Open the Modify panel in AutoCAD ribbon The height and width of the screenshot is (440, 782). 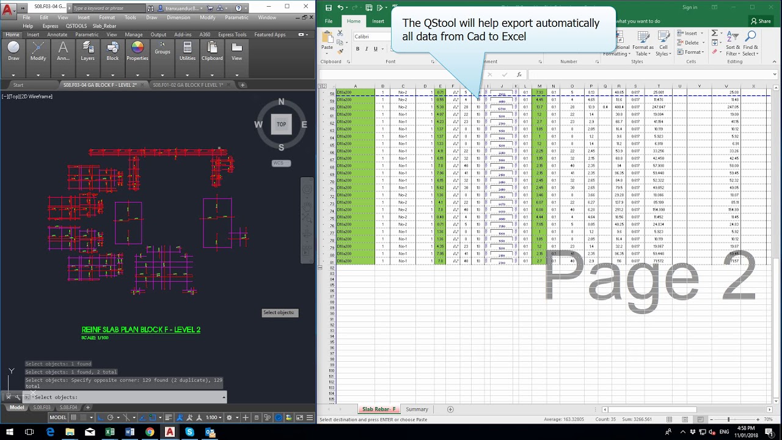click(38, 51)
